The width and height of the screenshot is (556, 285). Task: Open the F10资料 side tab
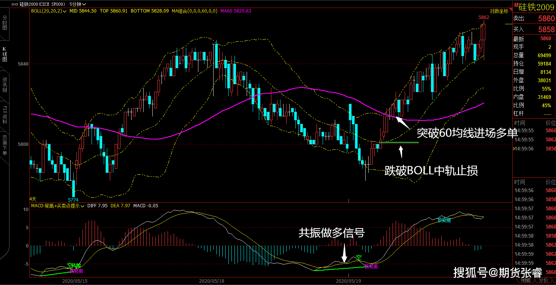pyautogui.click(x=5, y=116)
